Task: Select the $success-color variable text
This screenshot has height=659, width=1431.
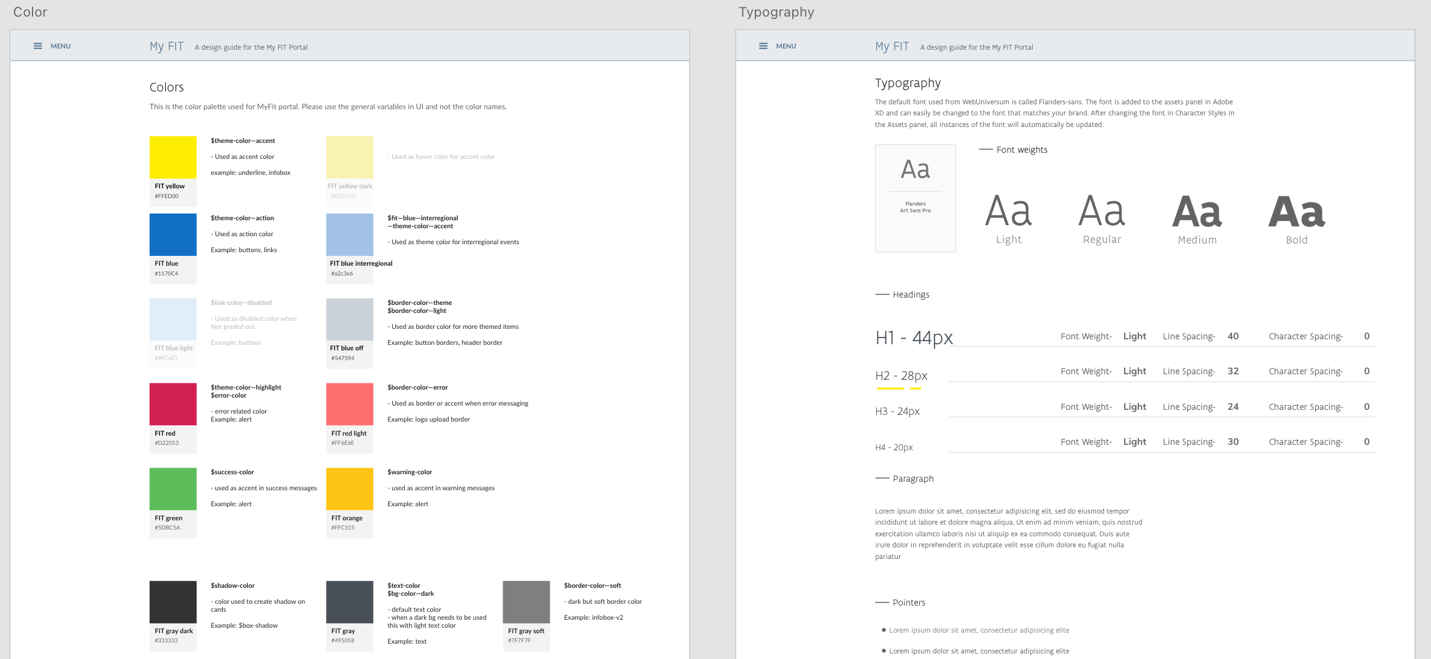Action: pos(233,472)
